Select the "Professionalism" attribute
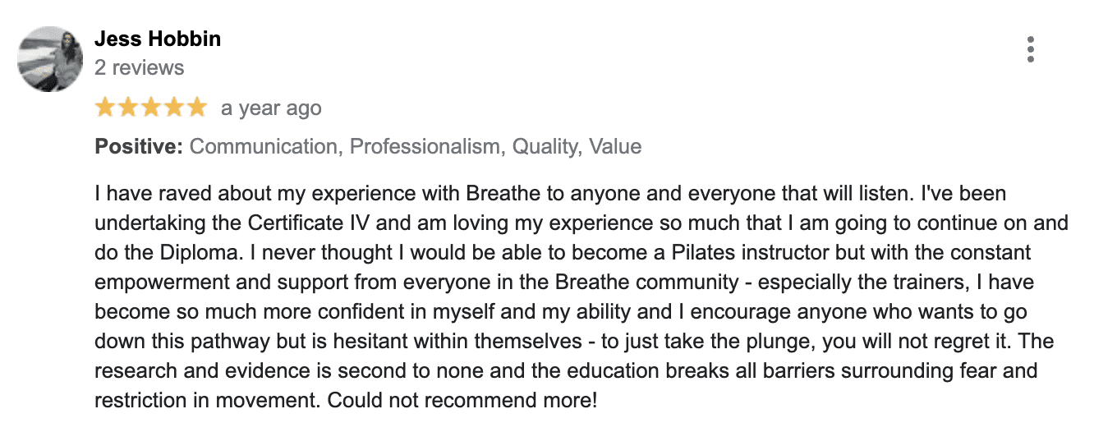This screenshot has height=432, width=1094. pyautogui.click(x=425, y=147)
